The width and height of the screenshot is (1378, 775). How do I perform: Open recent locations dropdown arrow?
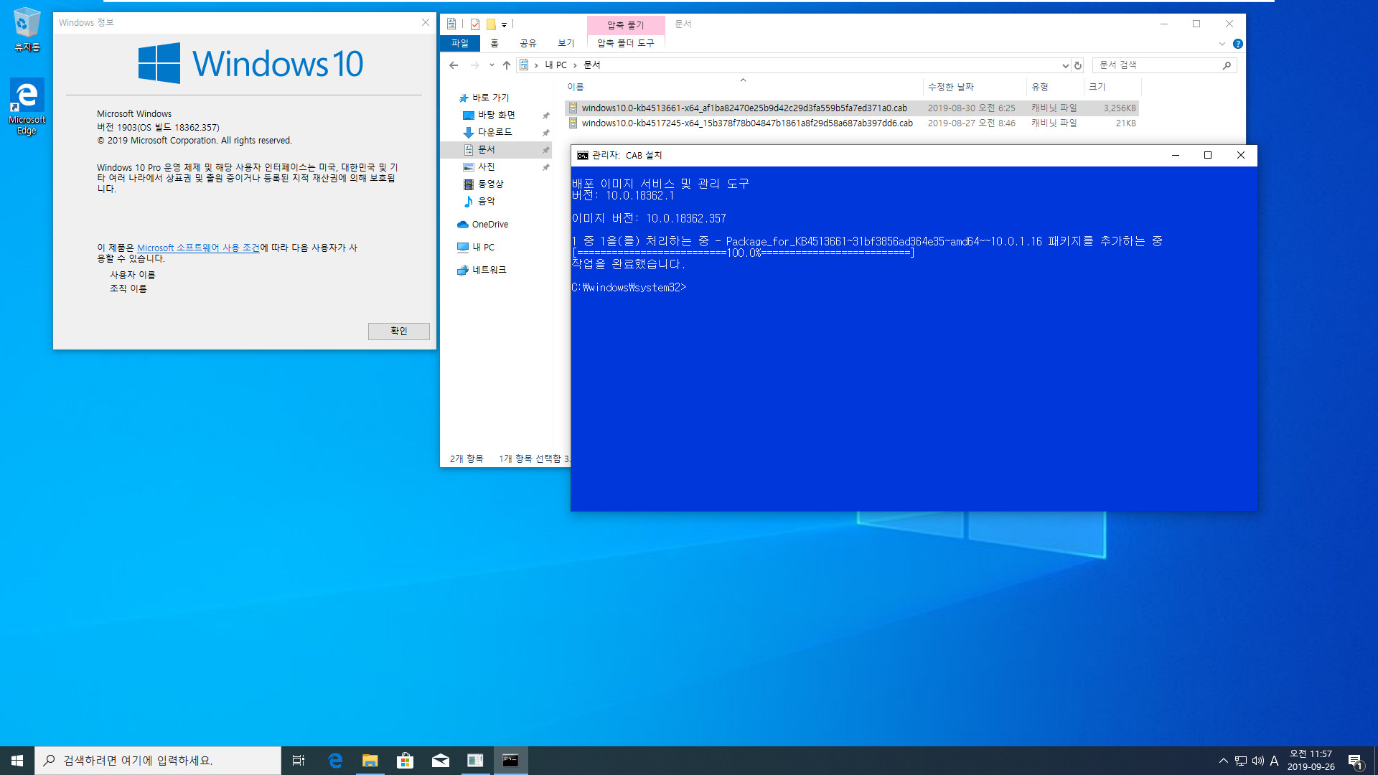pyautogui.click(x=492, y=65)
